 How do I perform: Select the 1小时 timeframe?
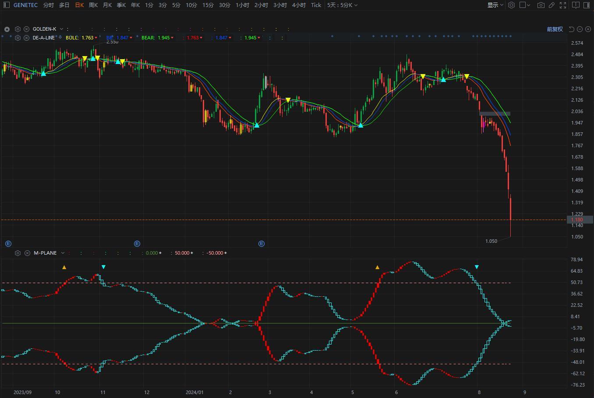tap(242, 5)
